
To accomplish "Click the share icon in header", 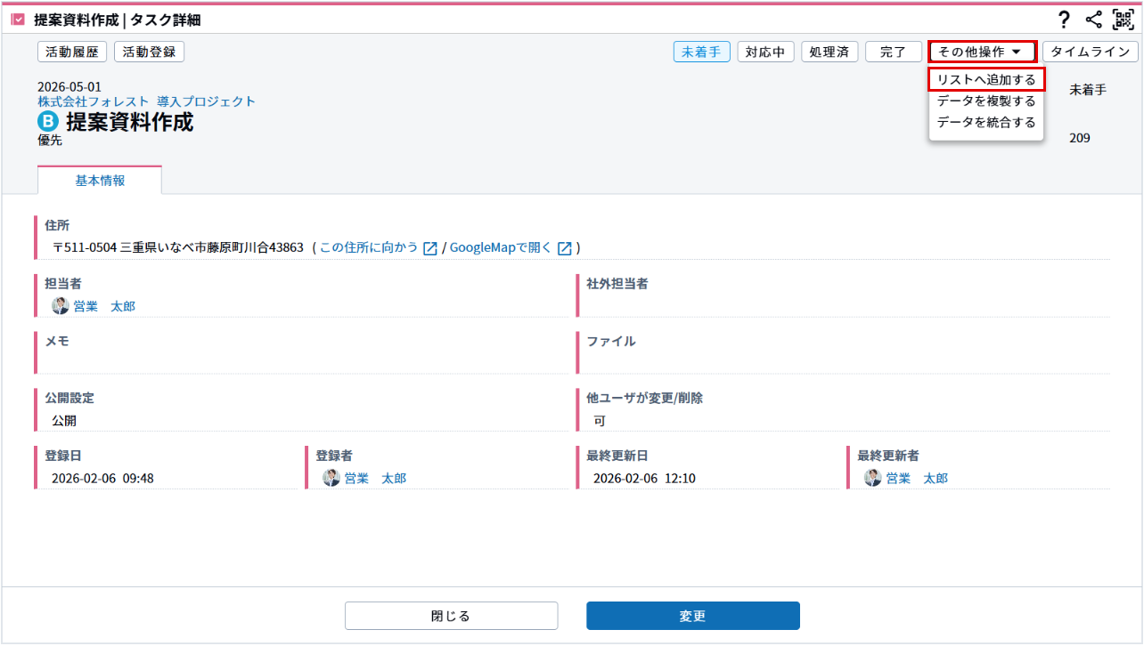I will [x=1094, y=20].
